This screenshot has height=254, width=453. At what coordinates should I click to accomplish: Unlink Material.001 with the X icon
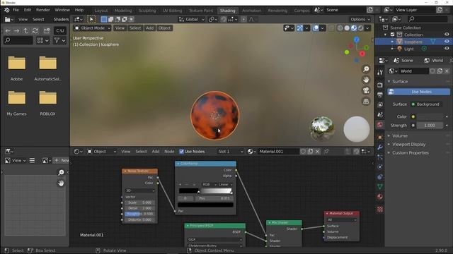pos(318,151)
